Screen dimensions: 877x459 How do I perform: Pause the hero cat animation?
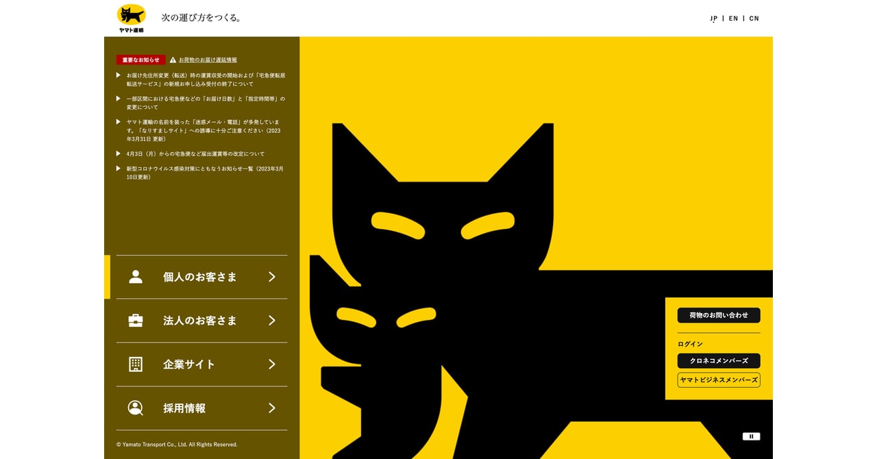(752, 436)
